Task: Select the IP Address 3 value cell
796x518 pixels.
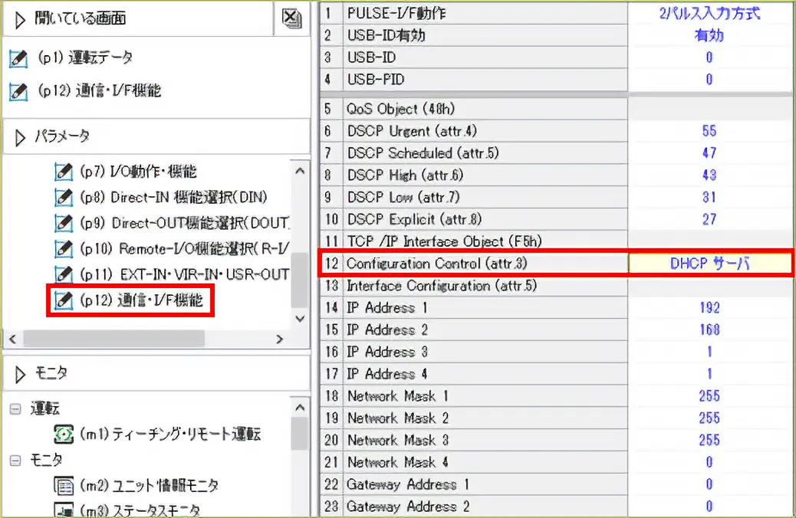Action: (x=709, y=352)
